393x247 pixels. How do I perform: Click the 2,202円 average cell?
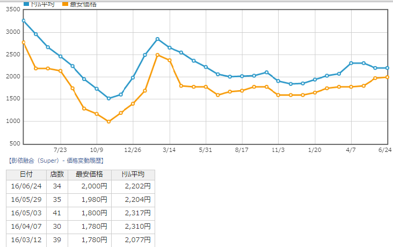tap(133, 186)
